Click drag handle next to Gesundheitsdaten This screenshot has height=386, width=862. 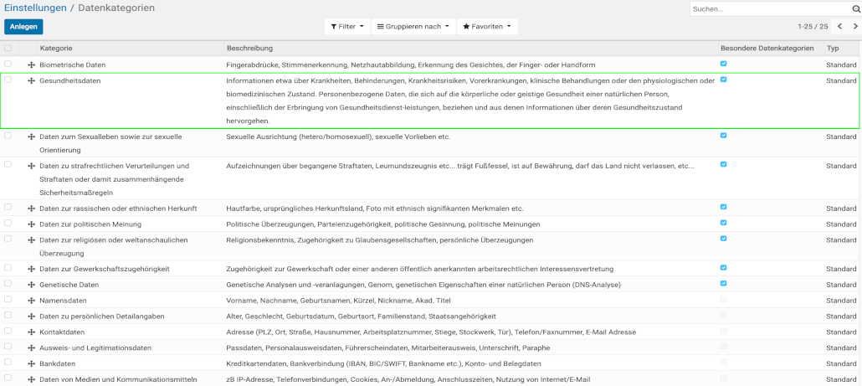(x=31, y=81)
